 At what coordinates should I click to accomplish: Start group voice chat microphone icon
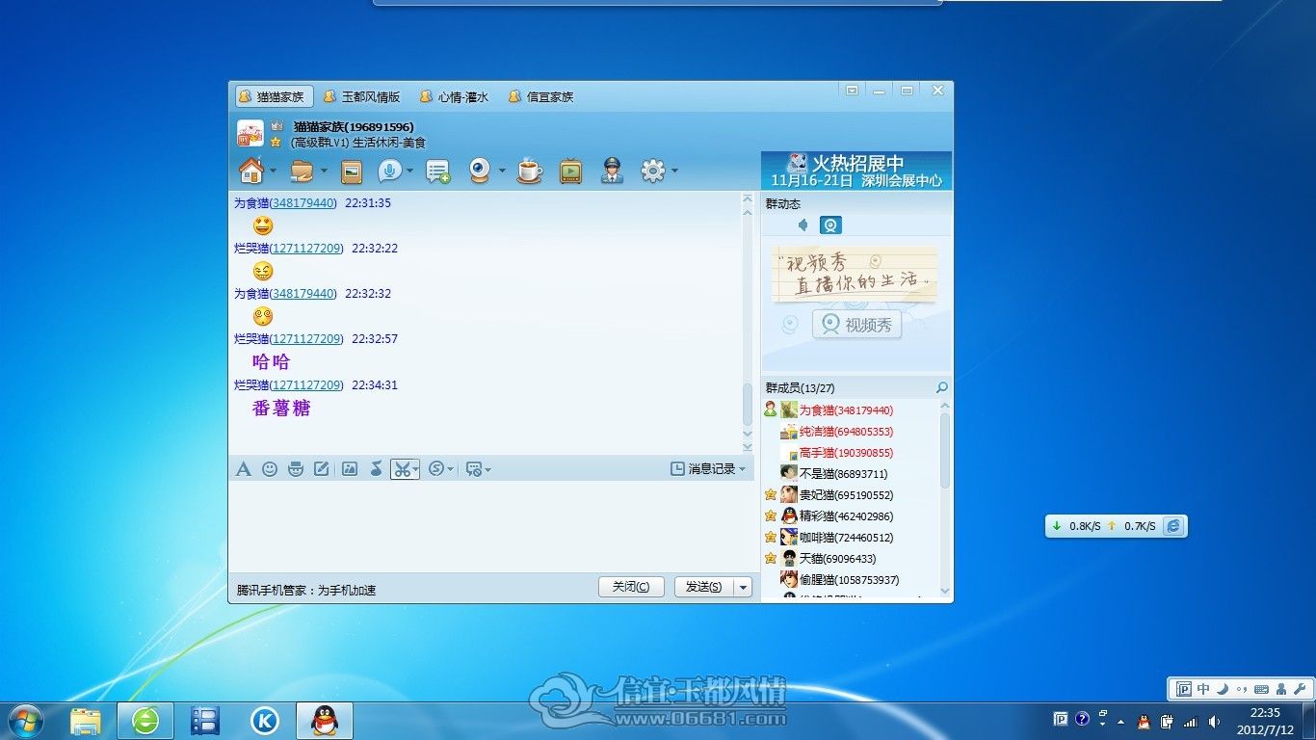pyautogui.click(x=390, y=171)
